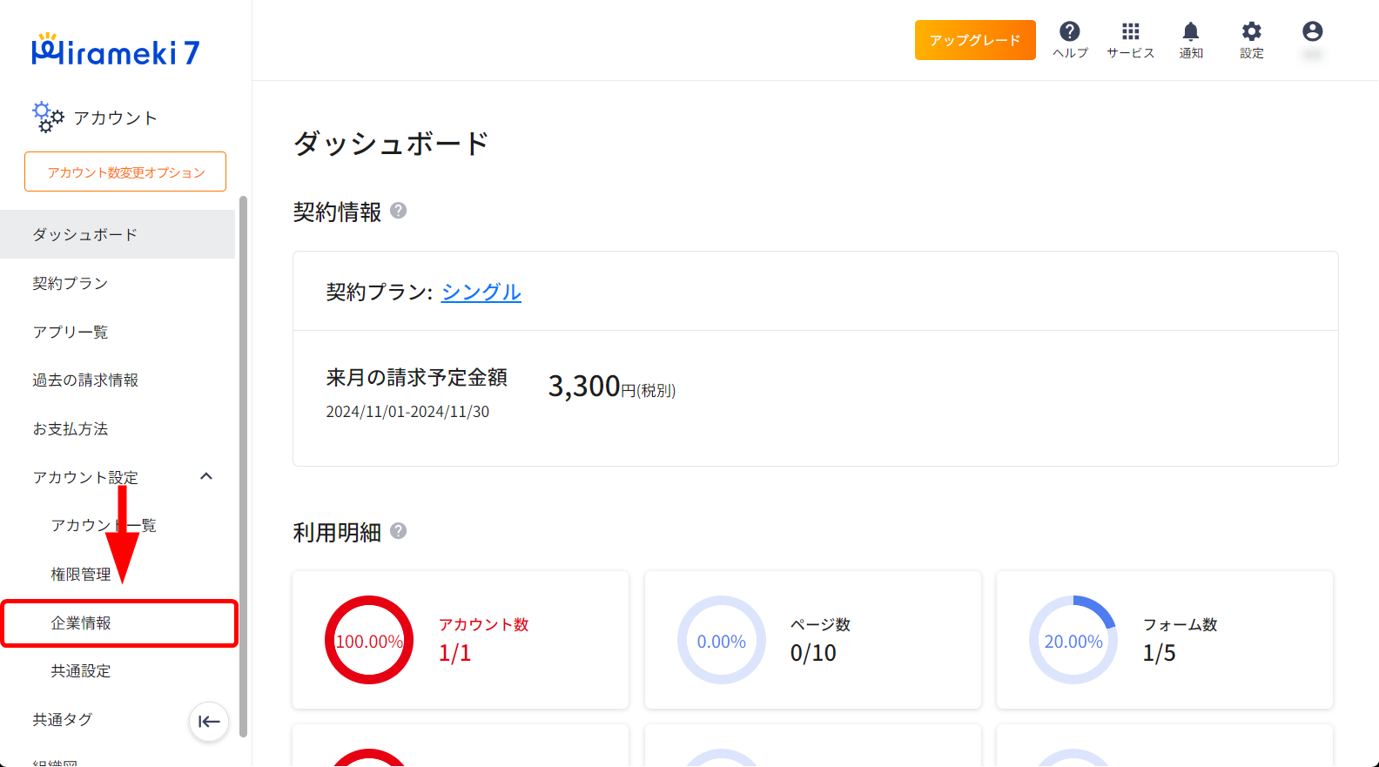The height and width of the screenshot is (767, 1379).
Task: Open the Help question mark icon
Action: pos(1070,32)
